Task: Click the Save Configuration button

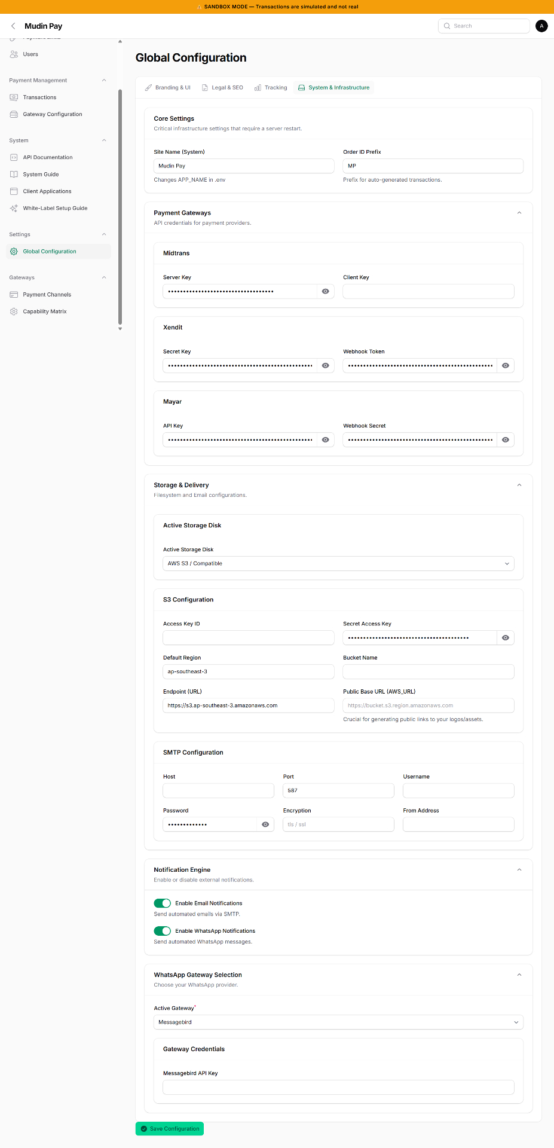Action: (x=170, y=1129)
